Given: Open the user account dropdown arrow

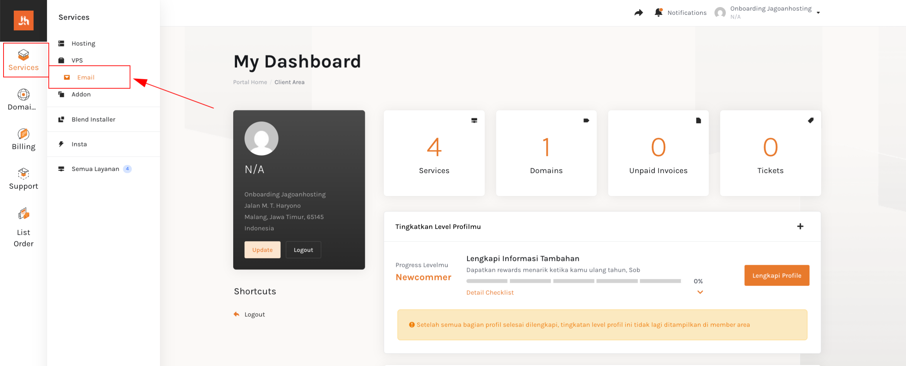Looking at the screenshot, I should coord(818,13).
